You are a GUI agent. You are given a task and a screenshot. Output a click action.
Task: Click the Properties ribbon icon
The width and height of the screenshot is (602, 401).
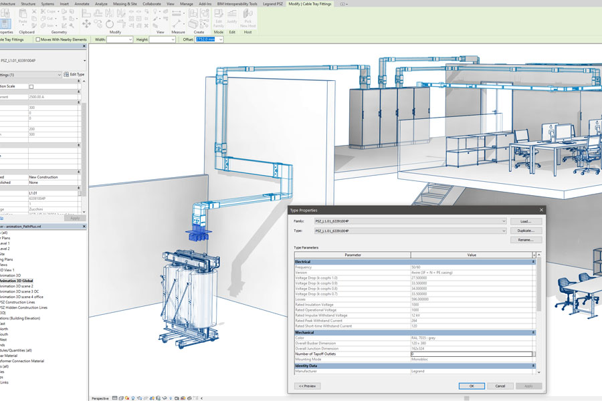(5, 23)
